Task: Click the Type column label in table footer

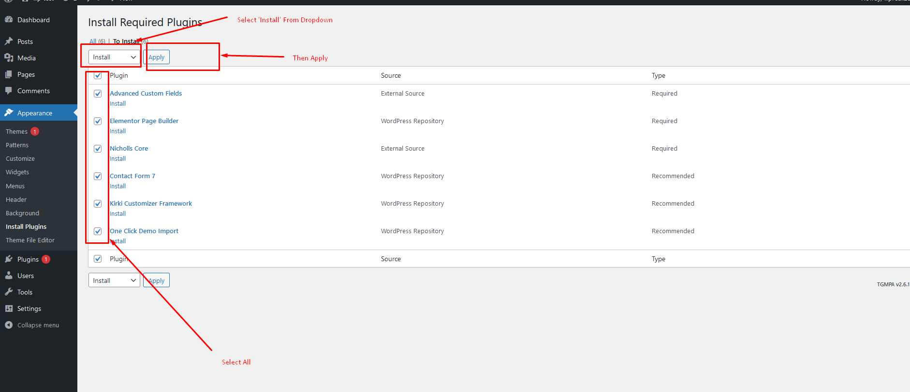Action: (659, 259)
